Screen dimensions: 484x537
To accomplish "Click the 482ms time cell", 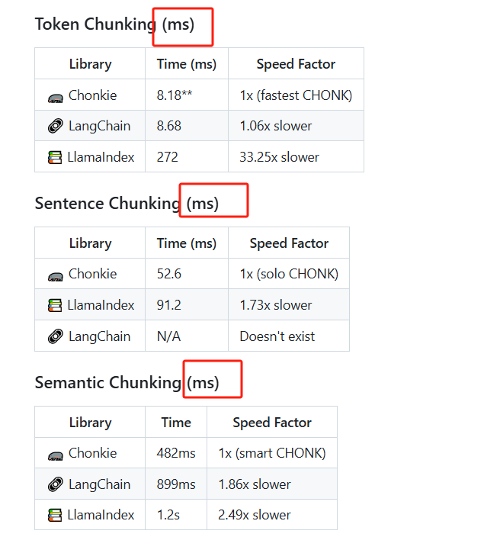I will 176,453.
